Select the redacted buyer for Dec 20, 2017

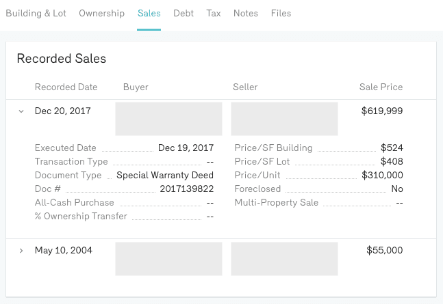[168, 119]
